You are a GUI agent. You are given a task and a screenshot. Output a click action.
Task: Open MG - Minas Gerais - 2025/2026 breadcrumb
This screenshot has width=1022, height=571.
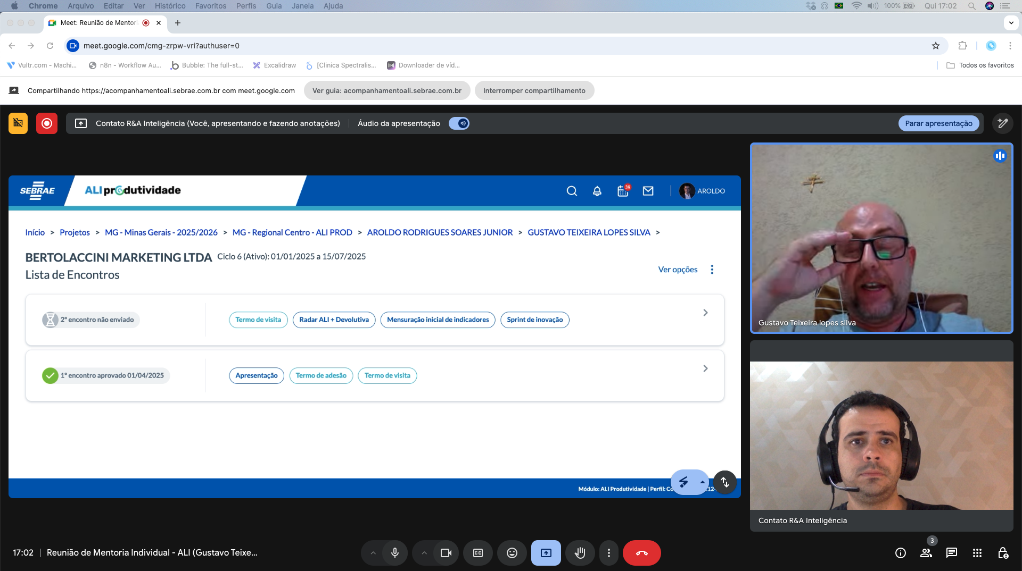[161, 232]
